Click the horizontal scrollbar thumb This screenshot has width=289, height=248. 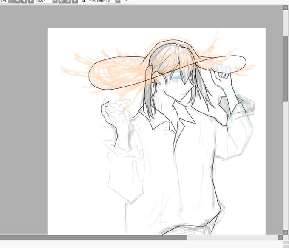tap(93, 237)
